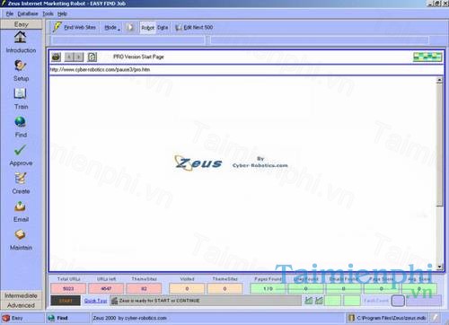The image size is (449, 325).
Task: Open the Tools menu
Action: (x=48, y=13)
